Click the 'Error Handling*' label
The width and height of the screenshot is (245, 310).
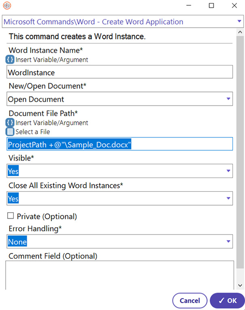(x=35, y=229)
